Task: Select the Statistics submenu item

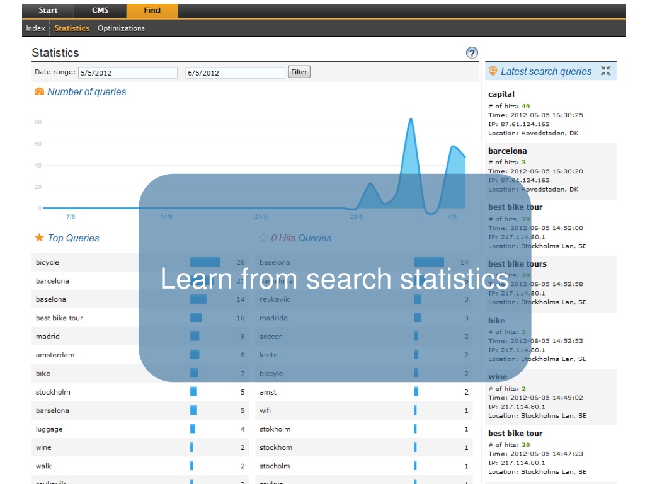Action: 72,28
